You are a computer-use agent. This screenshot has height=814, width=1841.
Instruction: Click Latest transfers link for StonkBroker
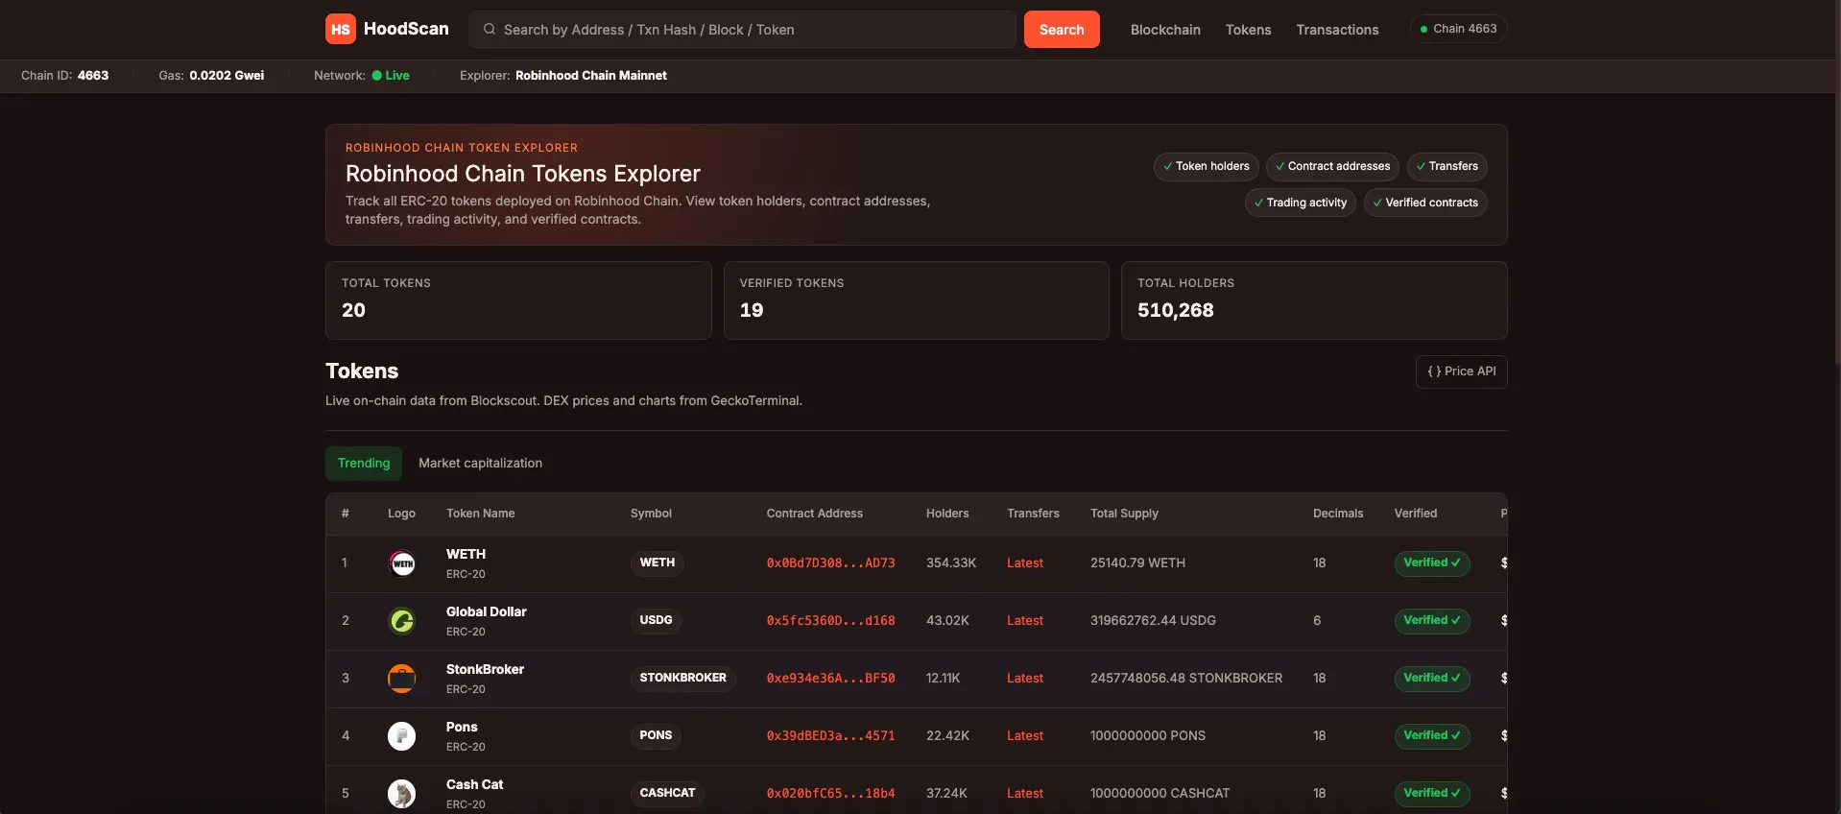1024,679
